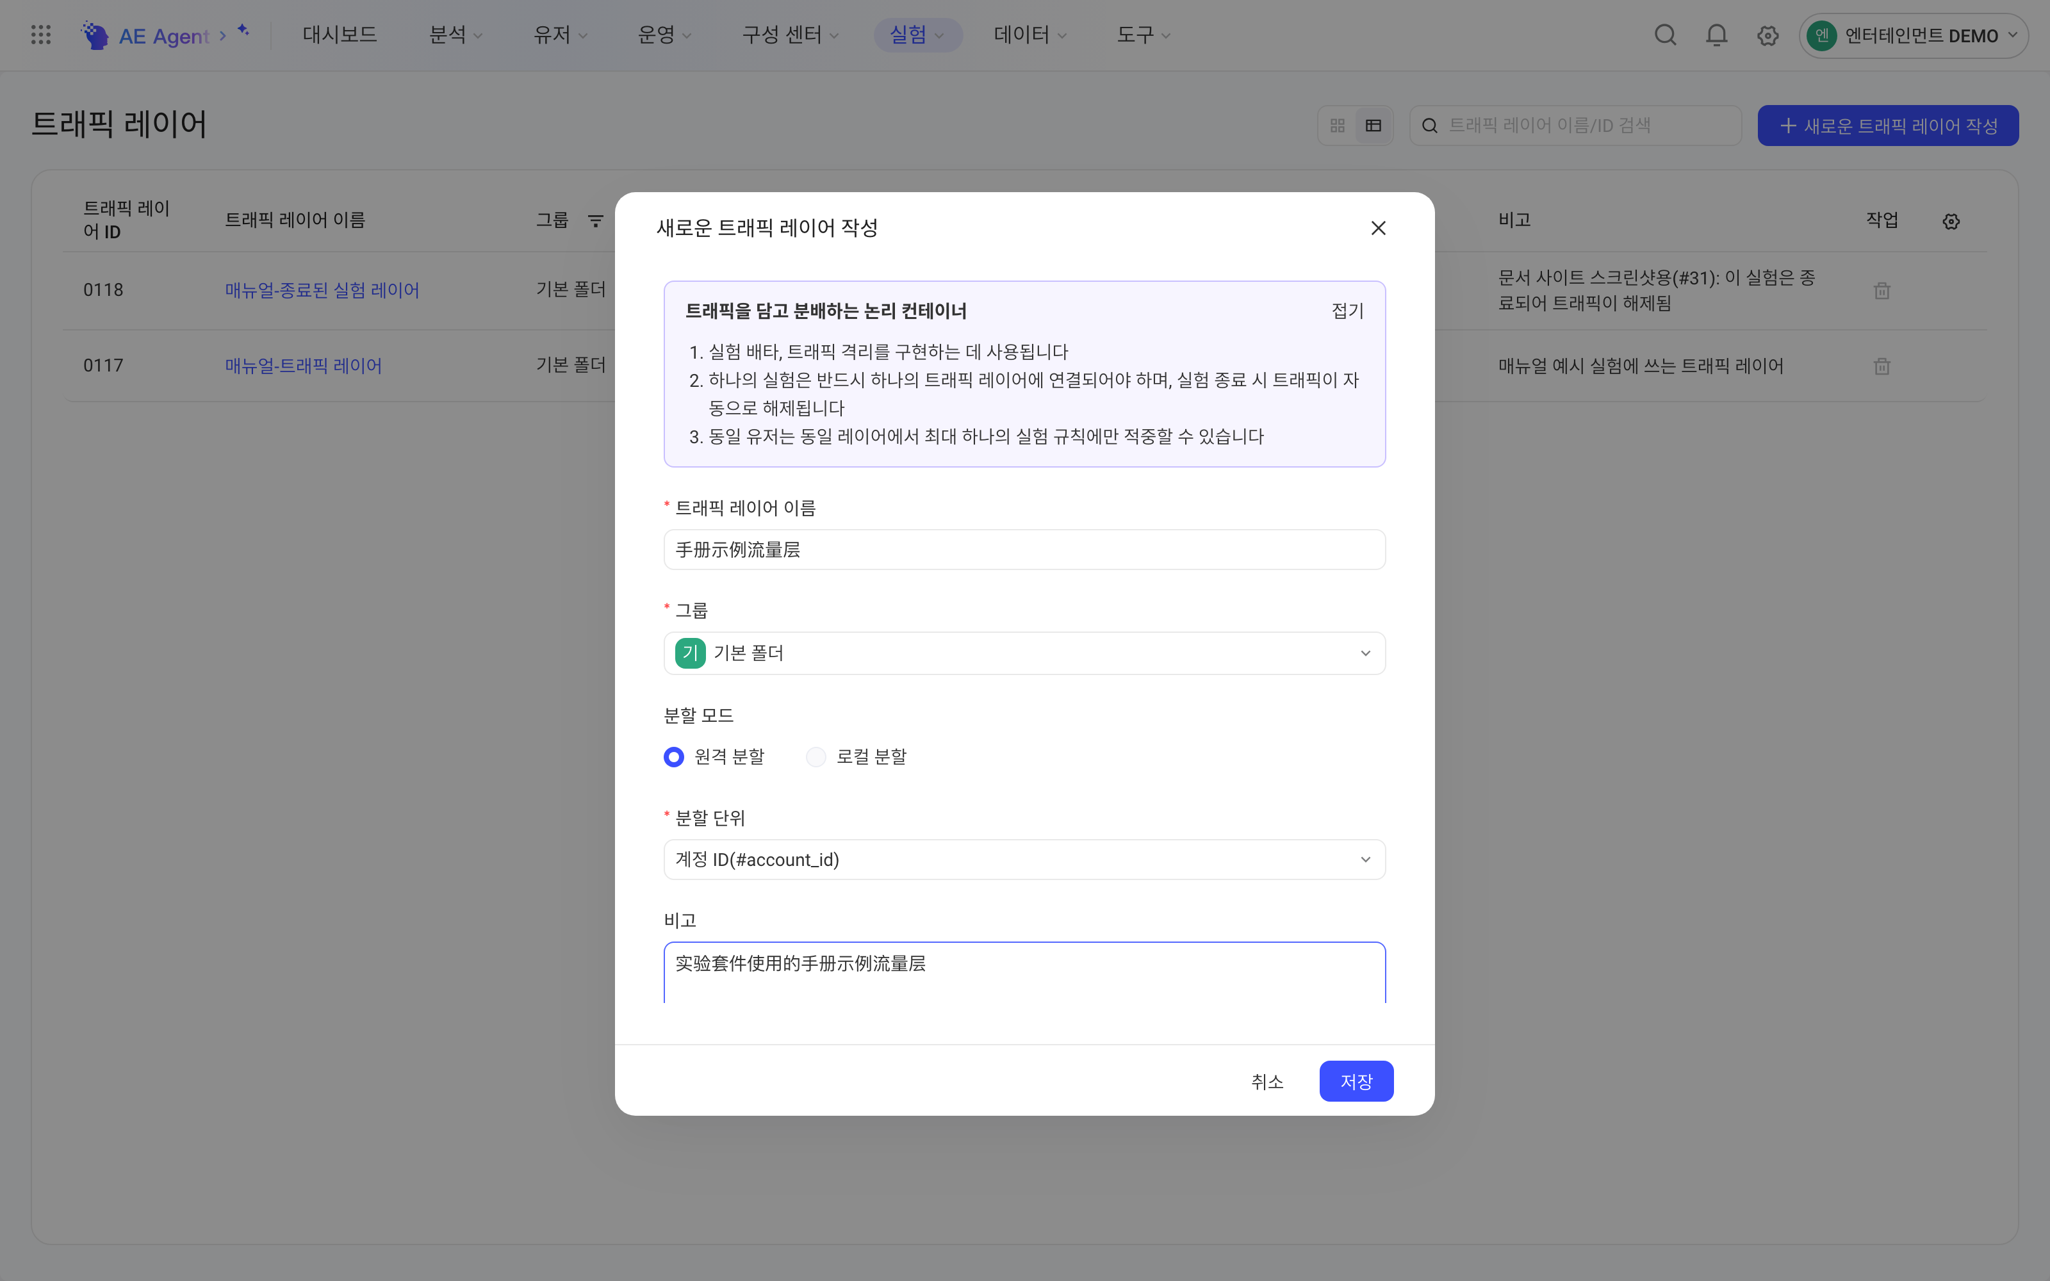Viewport: 2050px width, 1281px height.
Task: Click the green 엔 account avatar
Action: (1821, 36)
